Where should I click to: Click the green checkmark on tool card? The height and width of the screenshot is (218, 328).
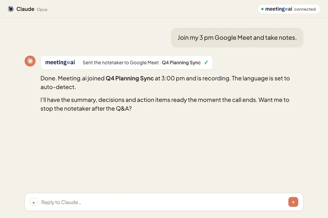click(206, 62)
